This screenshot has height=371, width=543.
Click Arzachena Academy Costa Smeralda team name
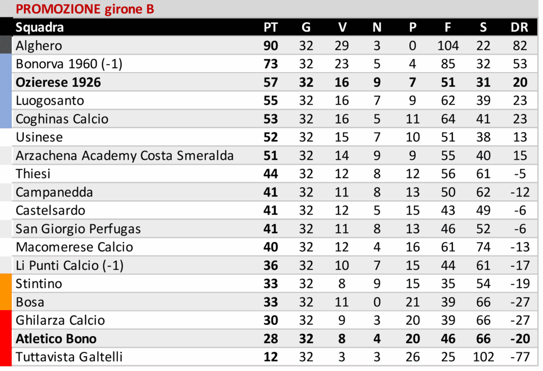coord(125,155)
